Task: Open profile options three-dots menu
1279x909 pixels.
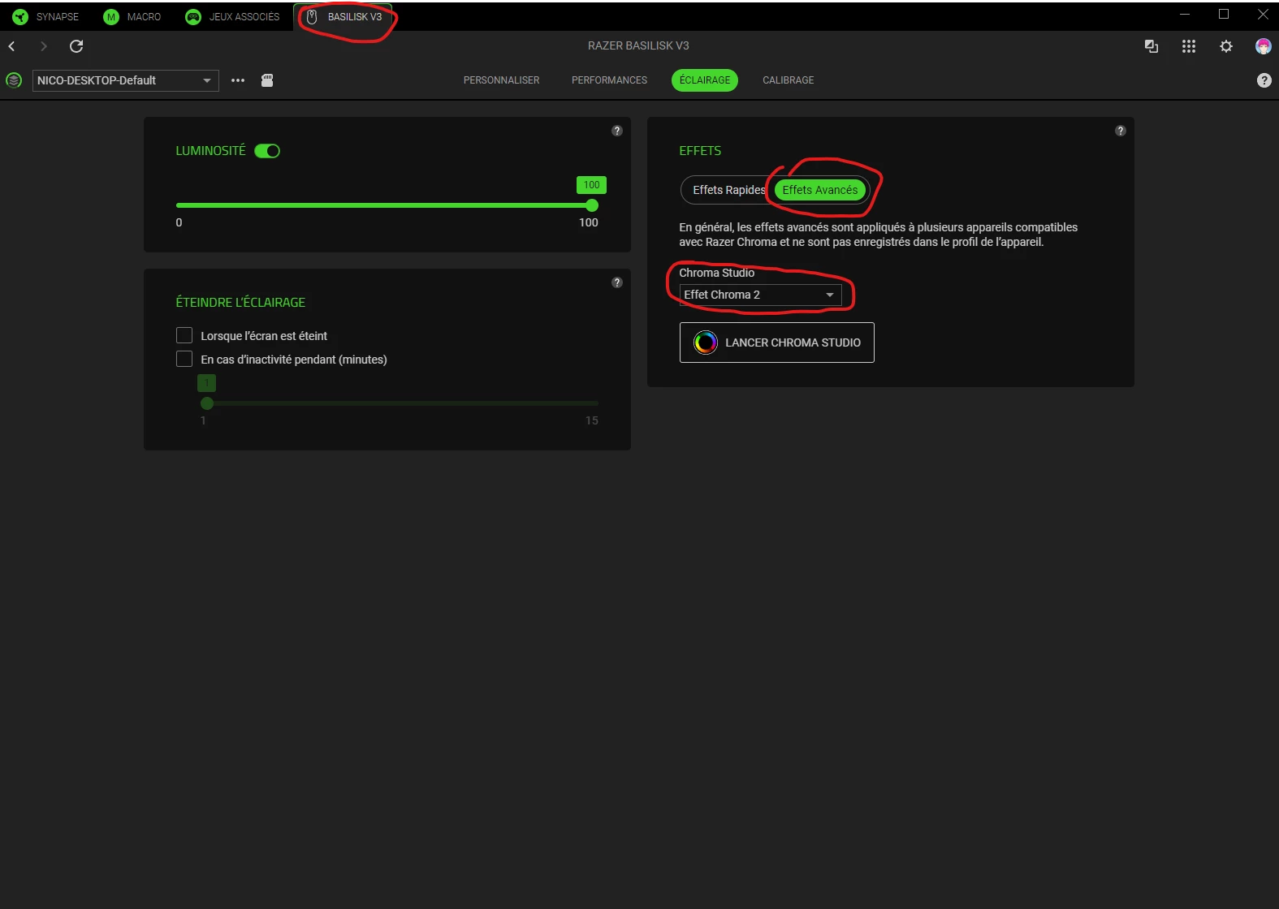Action: coord(238,80)
